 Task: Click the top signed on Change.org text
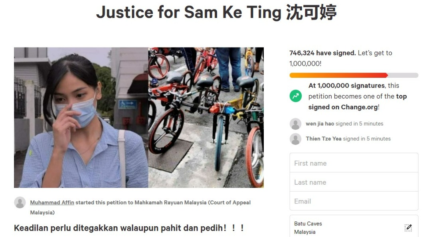[x=358, y=102]
